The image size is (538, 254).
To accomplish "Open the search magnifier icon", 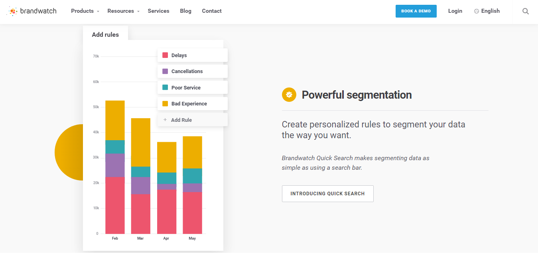I will (526, 11).
